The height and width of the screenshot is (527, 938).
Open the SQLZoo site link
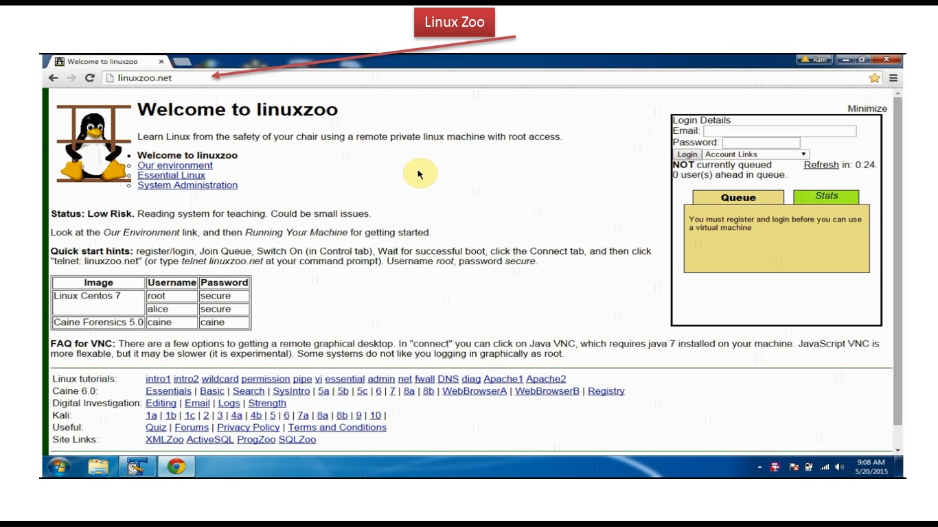click(x=297, y=440)
